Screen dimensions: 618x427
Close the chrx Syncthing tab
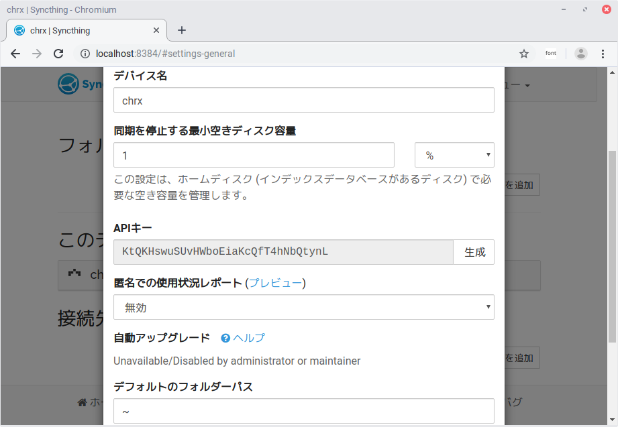157,31
